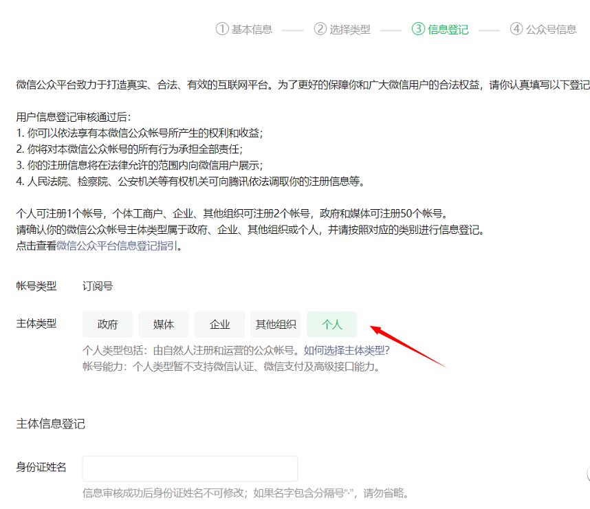
Task: Click the ④ circle icon beside 公众号信息
Action: (517, 29)
